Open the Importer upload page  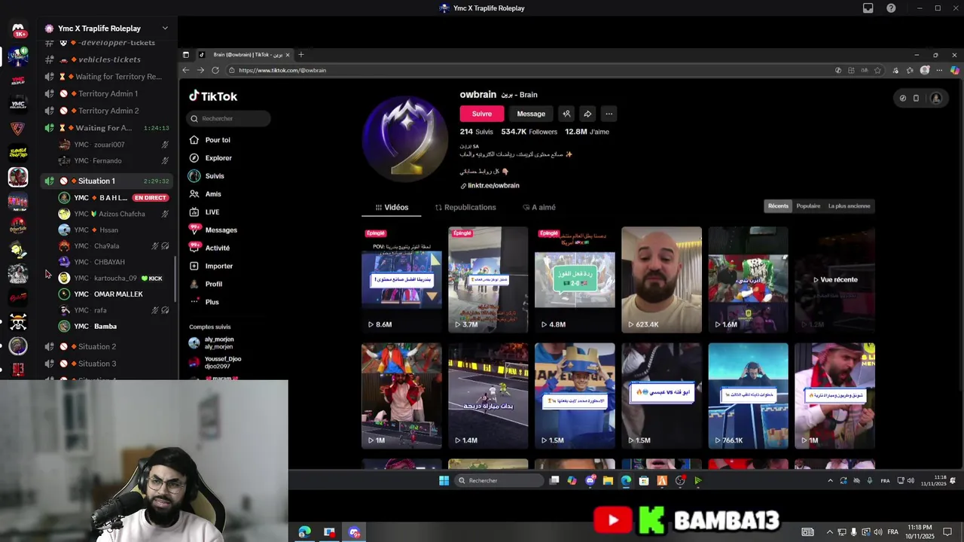coord(212,266)
